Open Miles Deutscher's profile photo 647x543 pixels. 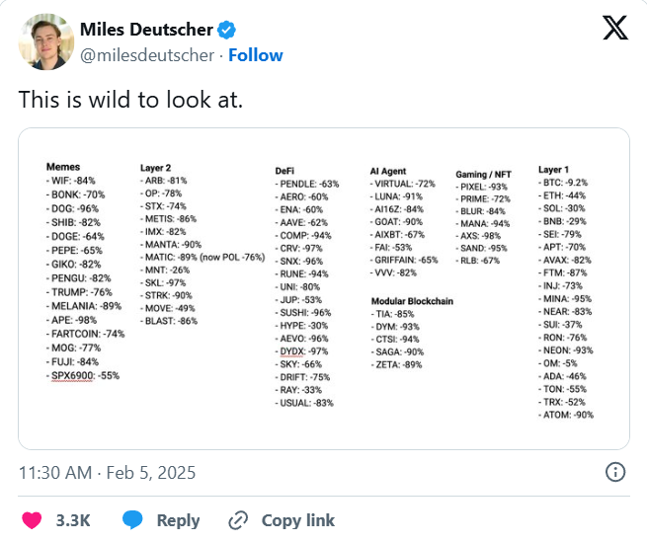pos(46,41)
